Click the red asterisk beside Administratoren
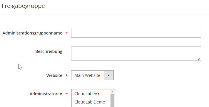The width and height of the screenshot is (209, 107). coord(66,94)
